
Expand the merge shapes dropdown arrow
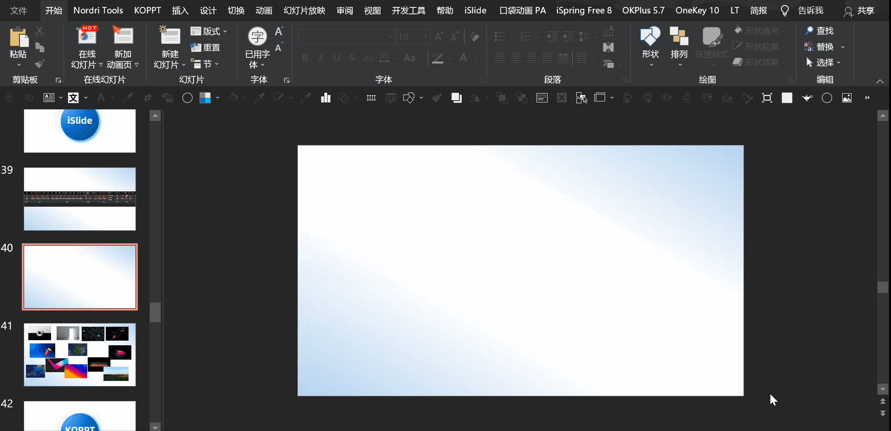click(x=421, y=98)
